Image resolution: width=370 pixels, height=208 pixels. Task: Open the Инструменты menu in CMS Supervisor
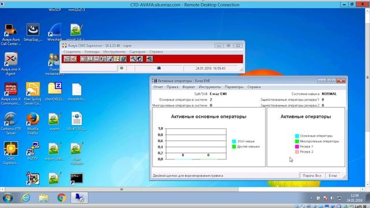114,51
